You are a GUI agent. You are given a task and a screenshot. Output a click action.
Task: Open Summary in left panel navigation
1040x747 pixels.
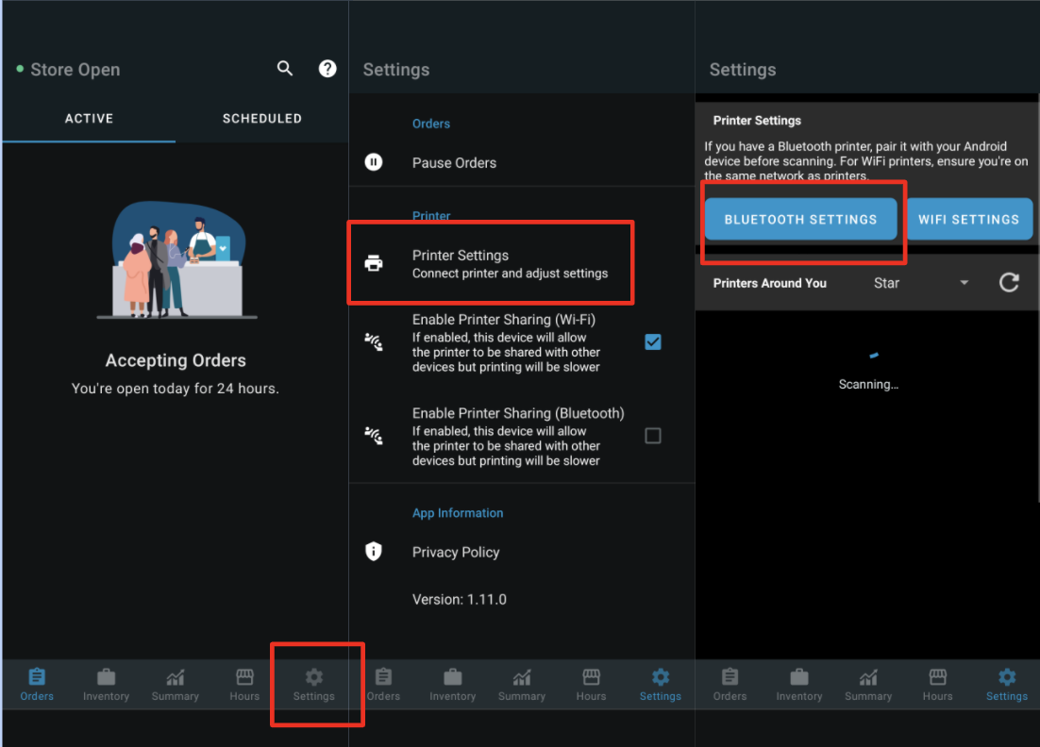[176, 685]
